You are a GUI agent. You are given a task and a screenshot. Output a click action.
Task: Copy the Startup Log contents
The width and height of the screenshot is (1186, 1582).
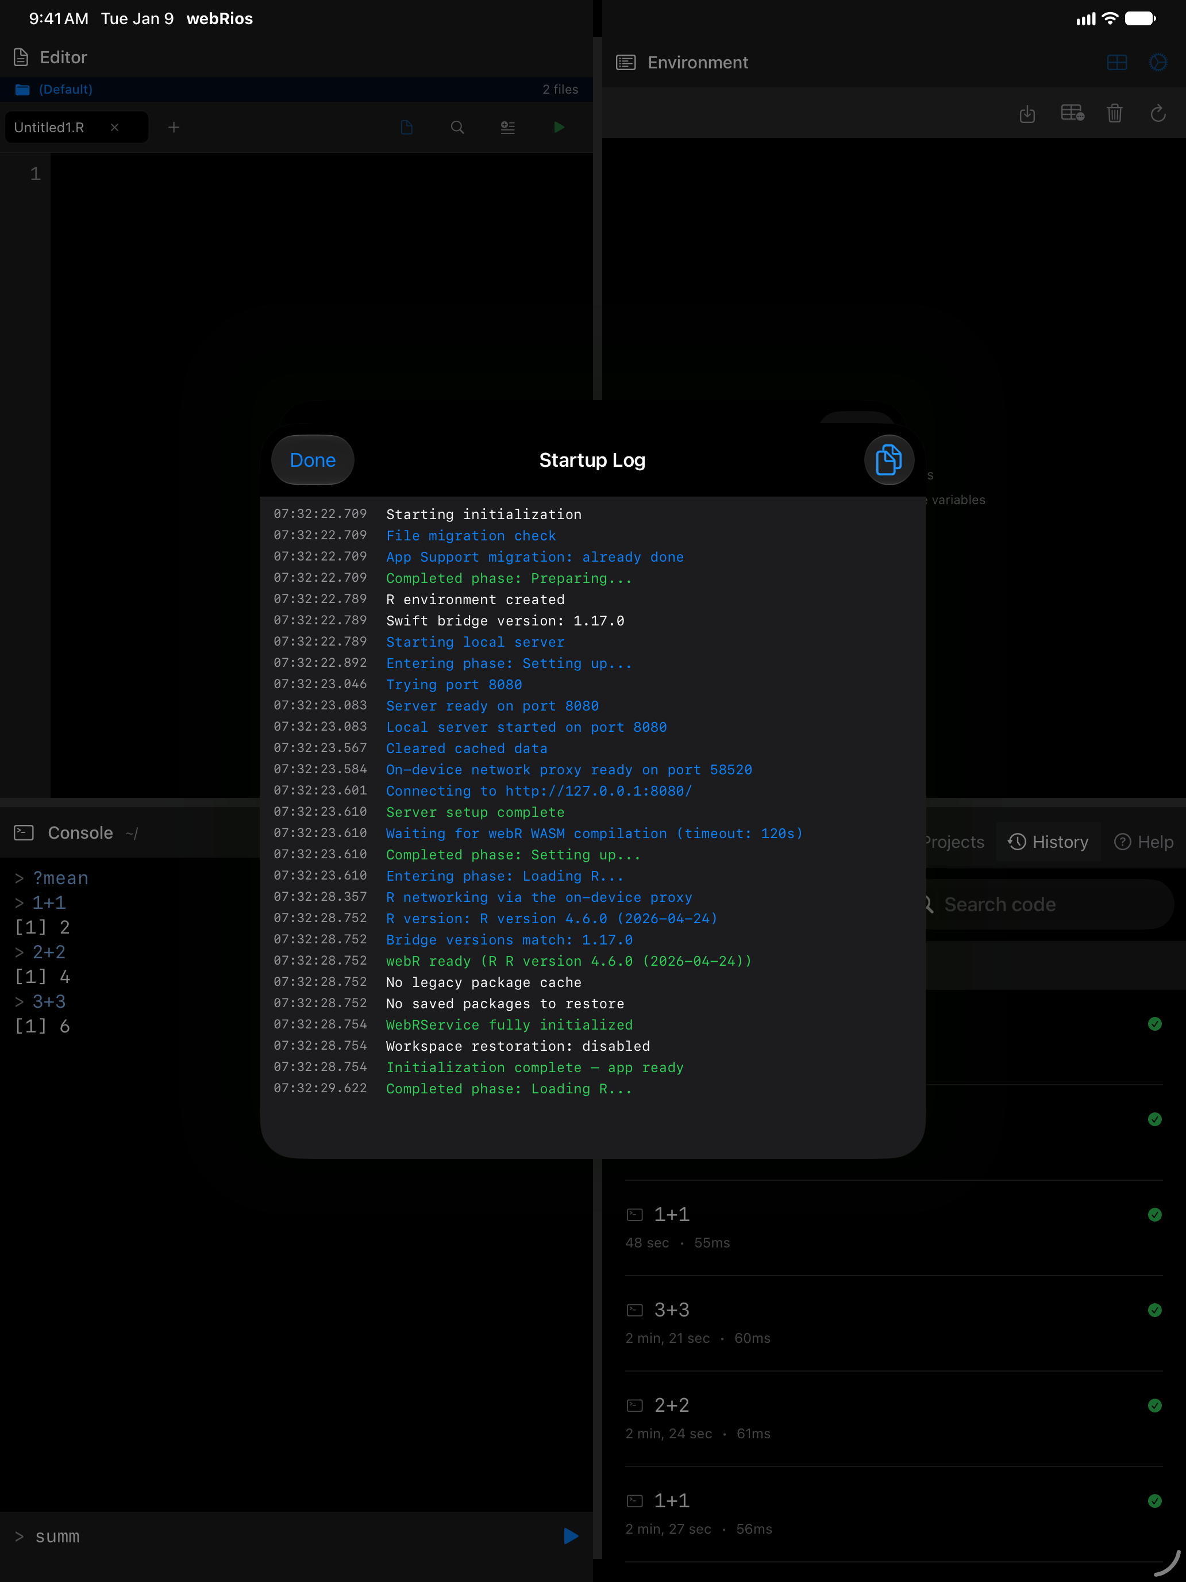pos(888,460)
